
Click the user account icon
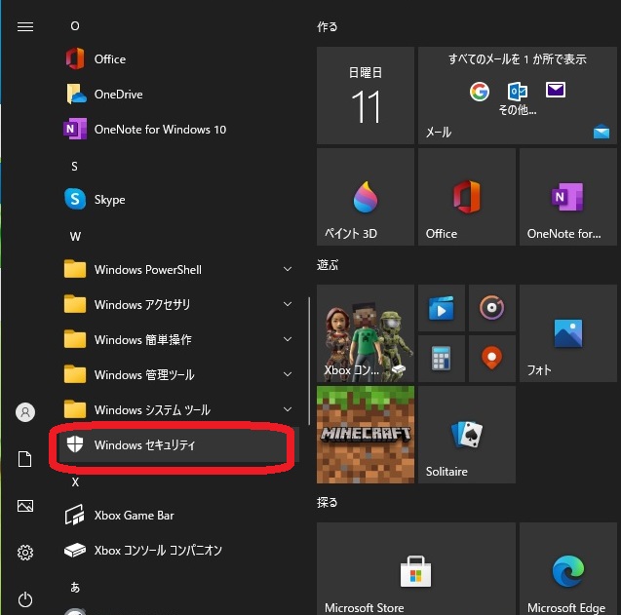(25, 412)
